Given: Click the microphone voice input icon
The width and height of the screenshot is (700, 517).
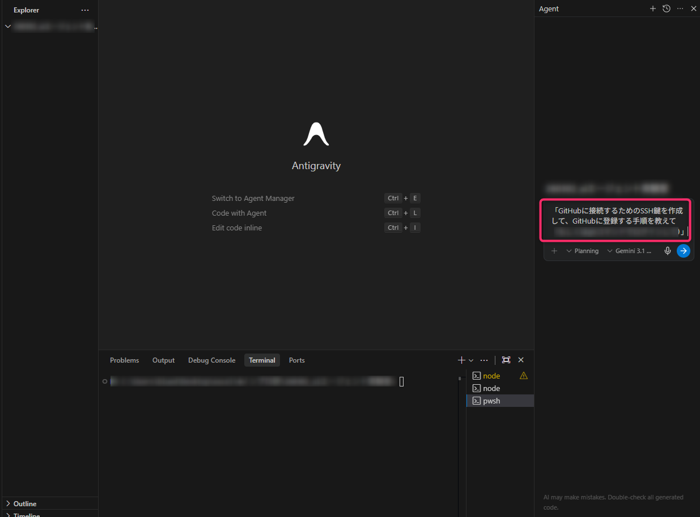Looking at the screenshot, I should (x=668, y=251).
